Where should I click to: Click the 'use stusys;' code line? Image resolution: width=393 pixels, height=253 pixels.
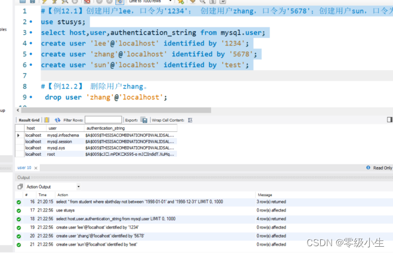tap(63, 22)
